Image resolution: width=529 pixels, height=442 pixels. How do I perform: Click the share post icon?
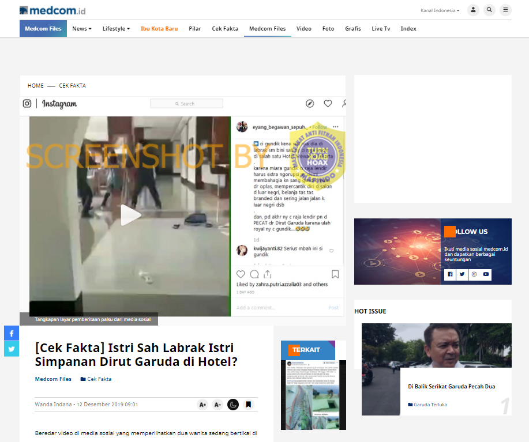[x=268, y=274]
